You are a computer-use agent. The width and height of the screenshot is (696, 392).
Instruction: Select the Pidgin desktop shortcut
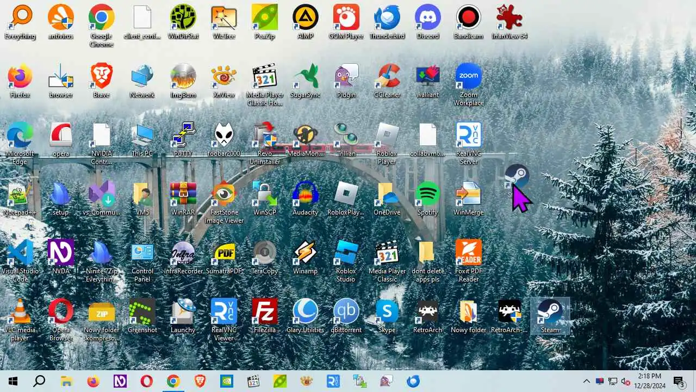pos(346,81)
